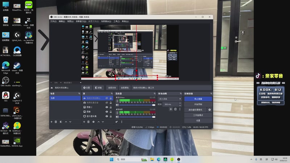
Task: Toggle the lock on 图像 2 source
Action: tap(111, 107)
